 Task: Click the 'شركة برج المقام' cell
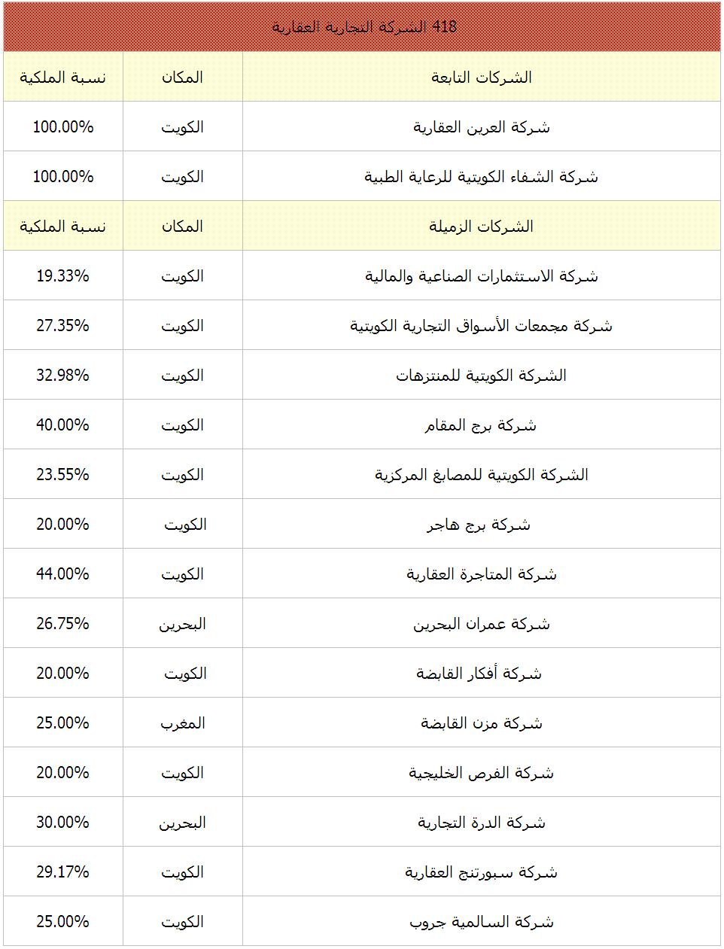482,424
